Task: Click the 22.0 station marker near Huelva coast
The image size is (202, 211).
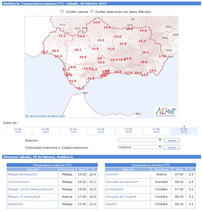Action: pyautogui.click(x=58, y=56)
